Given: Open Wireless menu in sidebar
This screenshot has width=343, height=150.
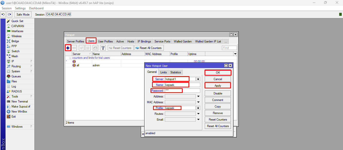Looking at the screenshot, I should pos(17,36).
